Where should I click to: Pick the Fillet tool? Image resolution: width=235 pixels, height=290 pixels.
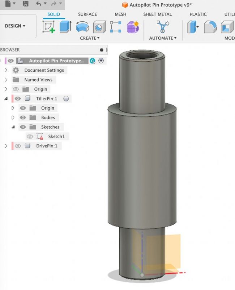pos(210,27)
